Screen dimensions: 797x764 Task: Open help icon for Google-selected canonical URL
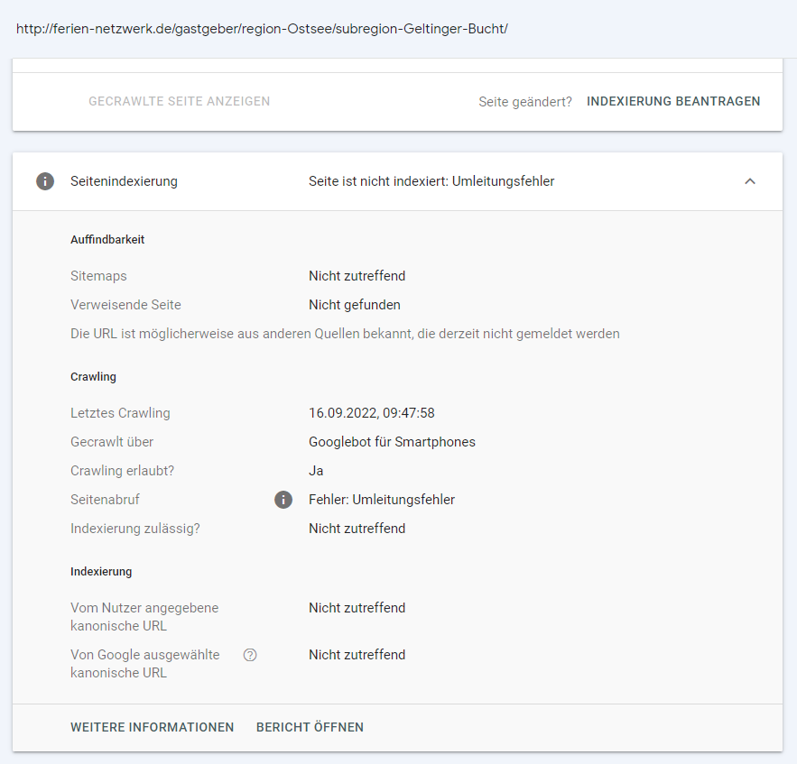250,655
